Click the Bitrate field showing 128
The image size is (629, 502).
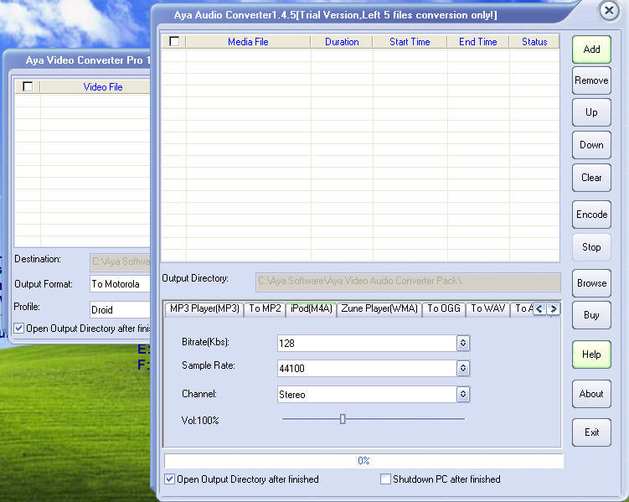[367, 343]
